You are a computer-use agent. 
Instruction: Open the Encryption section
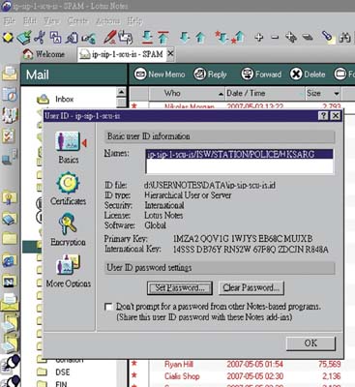coord(68,229)
